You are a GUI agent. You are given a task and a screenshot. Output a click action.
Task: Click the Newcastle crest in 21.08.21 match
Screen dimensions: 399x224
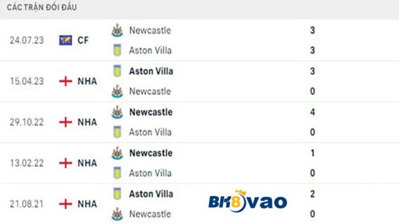117,214
